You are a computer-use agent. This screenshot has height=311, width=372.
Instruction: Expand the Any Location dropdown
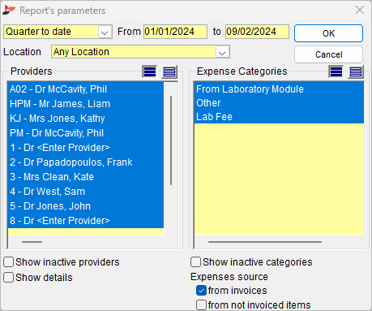(222, 52)
